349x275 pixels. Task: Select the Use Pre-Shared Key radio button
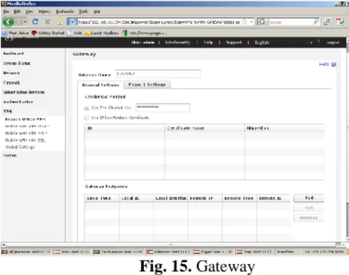pyautogui.click(x=87, y=108)
